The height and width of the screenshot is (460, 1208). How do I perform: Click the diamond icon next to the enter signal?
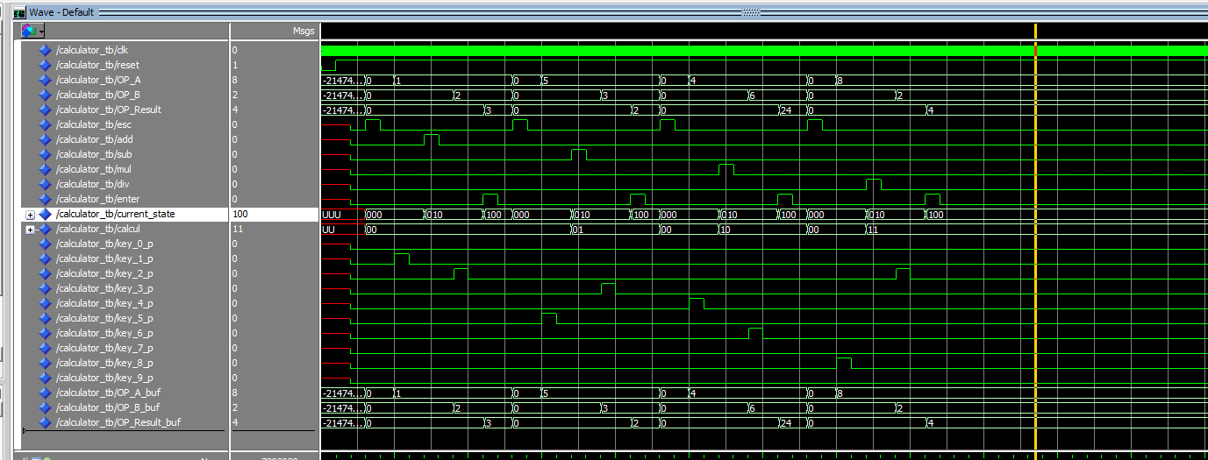pyautogui.click(x=46, y=199)
